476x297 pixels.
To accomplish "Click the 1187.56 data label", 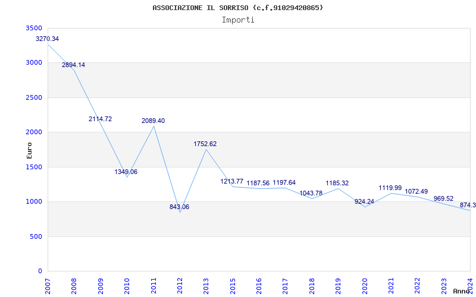I will [x=258, y=183].
